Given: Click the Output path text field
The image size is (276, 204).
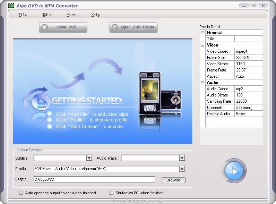Looking at the screenshot, I should 94,180.
